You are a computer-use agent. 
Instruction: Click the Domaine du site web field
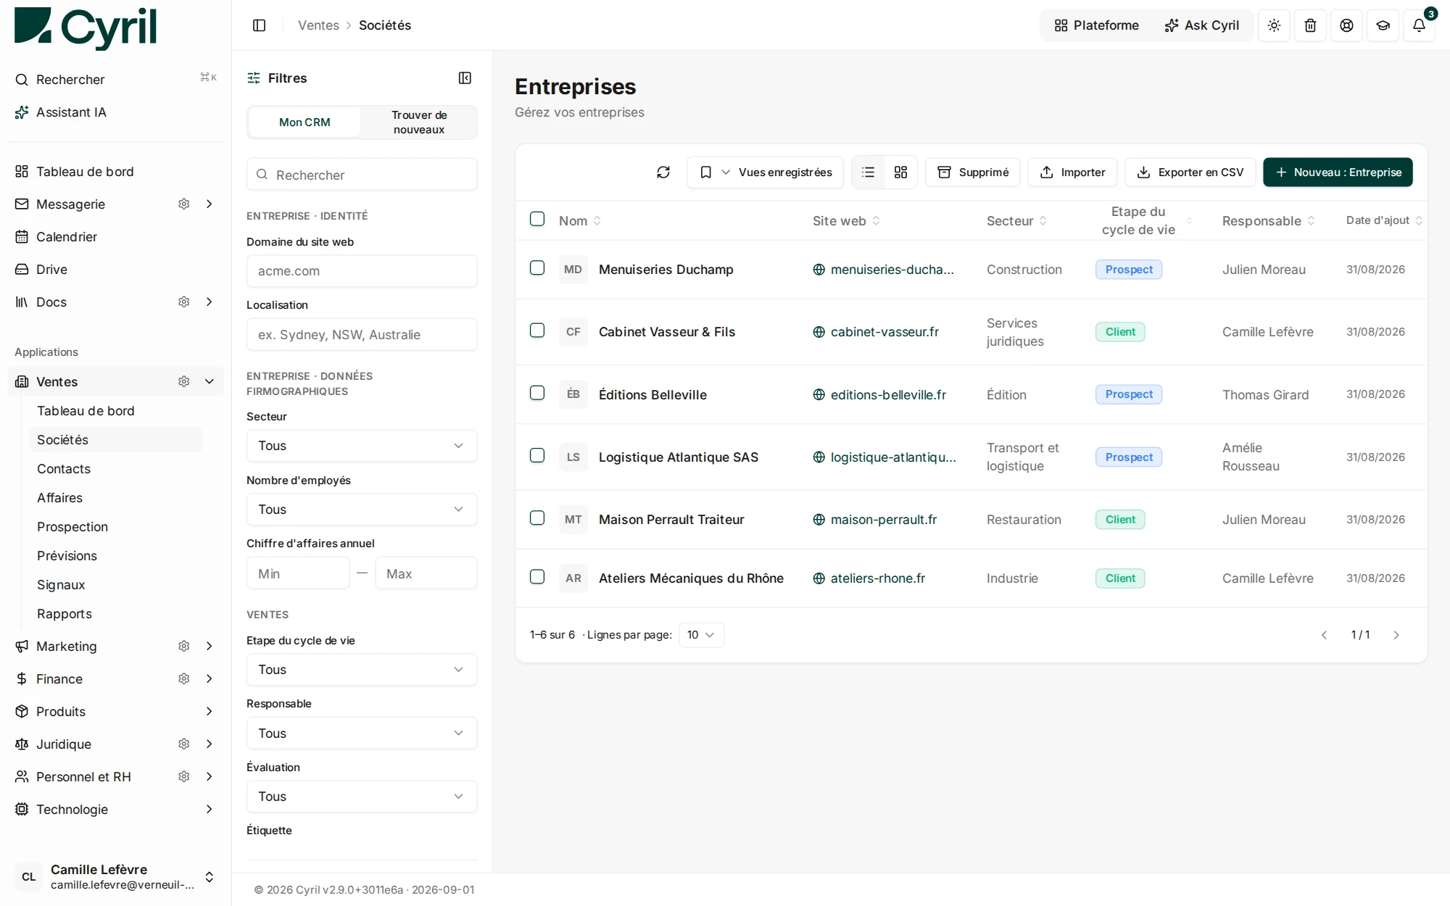[x=362, y=271]
